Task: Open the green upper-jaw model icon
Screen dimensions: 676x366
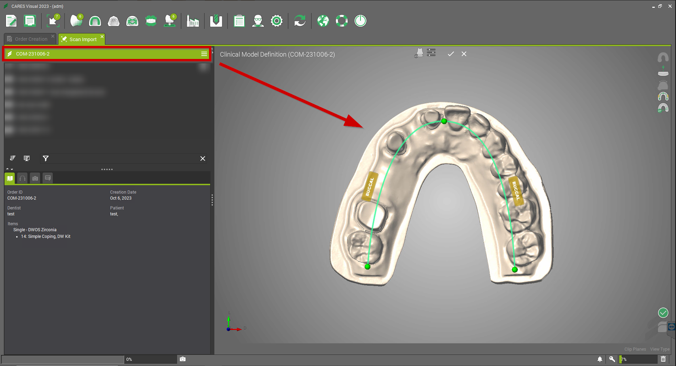Action: click(132, 21)
